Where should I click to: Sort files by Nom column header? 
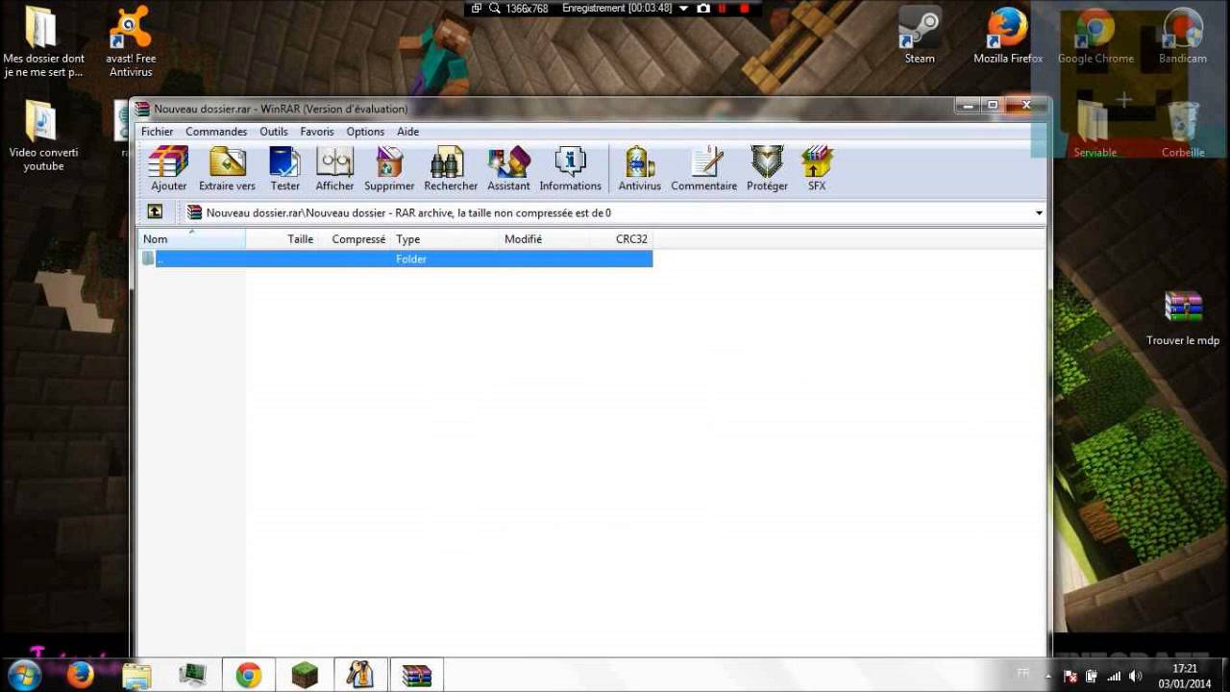(x=192, y=239)
